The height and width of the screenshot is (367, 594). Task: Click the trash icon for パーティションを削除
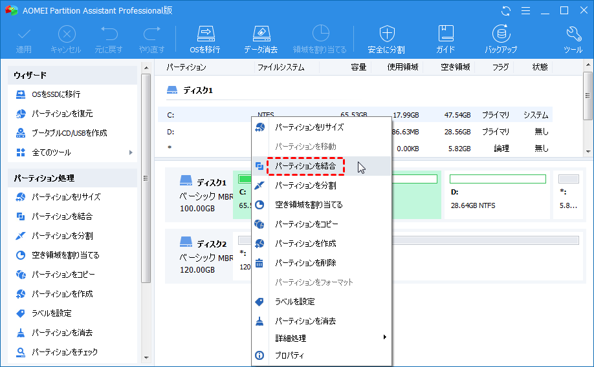(259, 262)
